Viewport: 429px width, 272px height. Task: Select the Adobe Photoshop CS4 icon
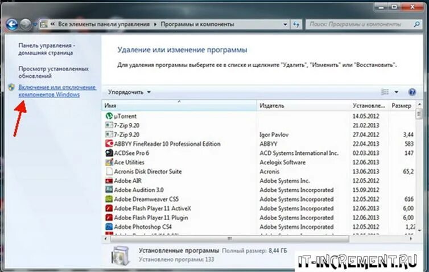click(109, 227)
